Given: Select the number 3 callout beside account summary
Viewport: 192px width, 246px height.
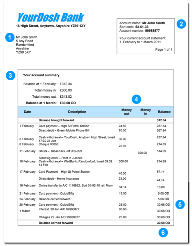Looking at the screenshot, I should tap(11, 76).
